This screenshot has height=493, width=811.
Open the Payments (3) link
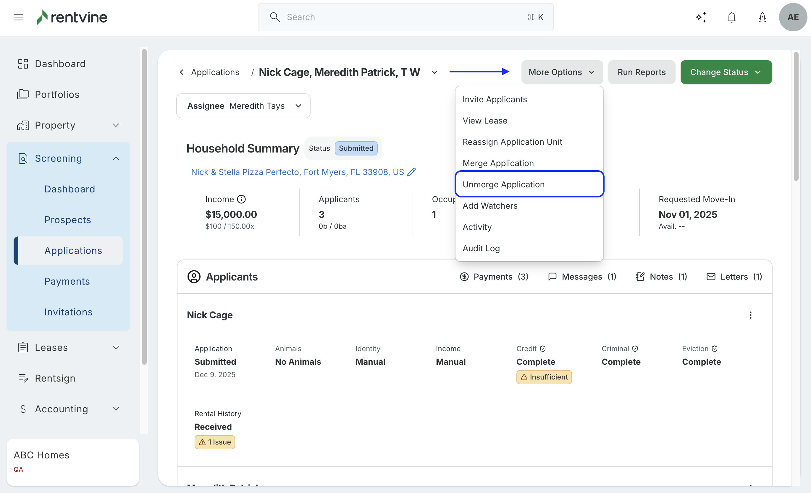(494, 277)
